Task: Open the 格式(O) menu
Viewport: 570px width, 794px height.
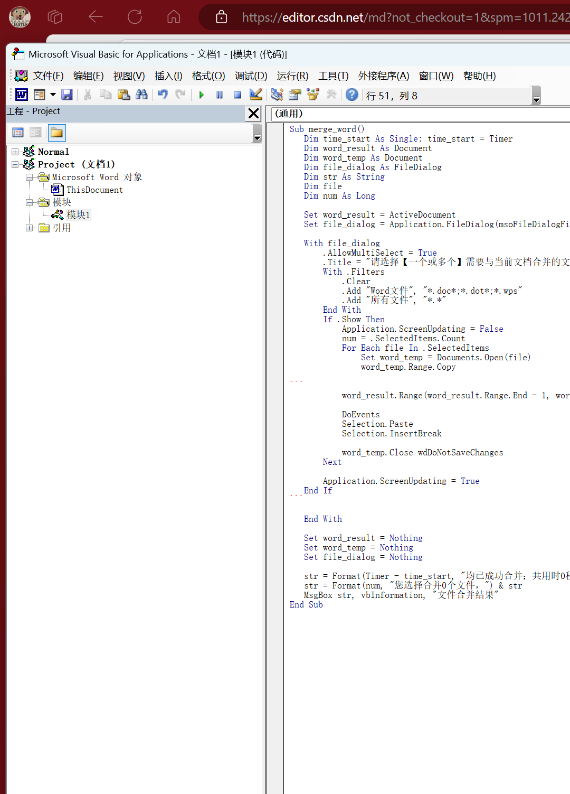Action: pyautogui.click(x=208, y=76)
